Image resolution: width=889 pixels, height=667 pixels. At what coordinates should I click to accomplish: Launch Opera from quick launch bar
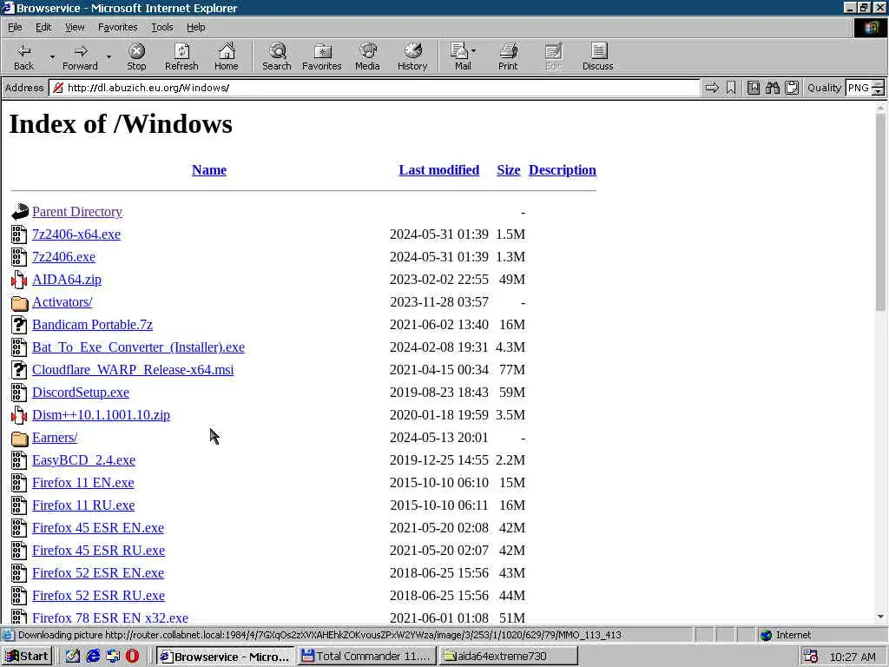tap(132, 657)
